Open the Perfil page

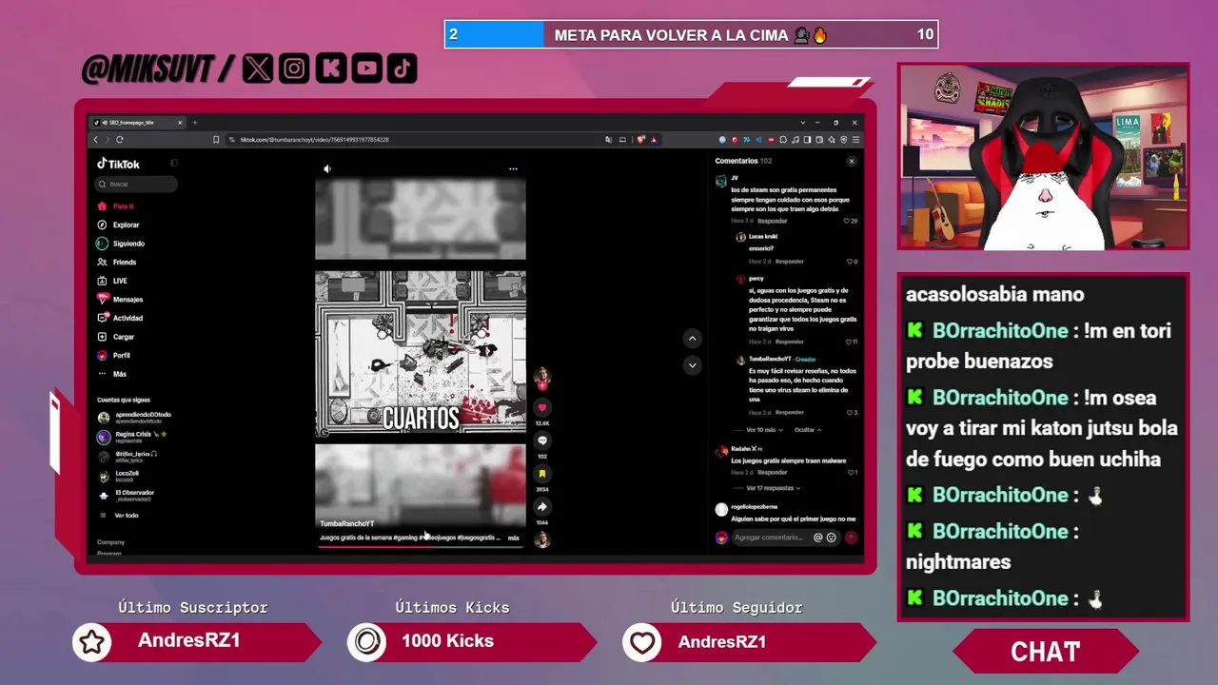[114, 355]
